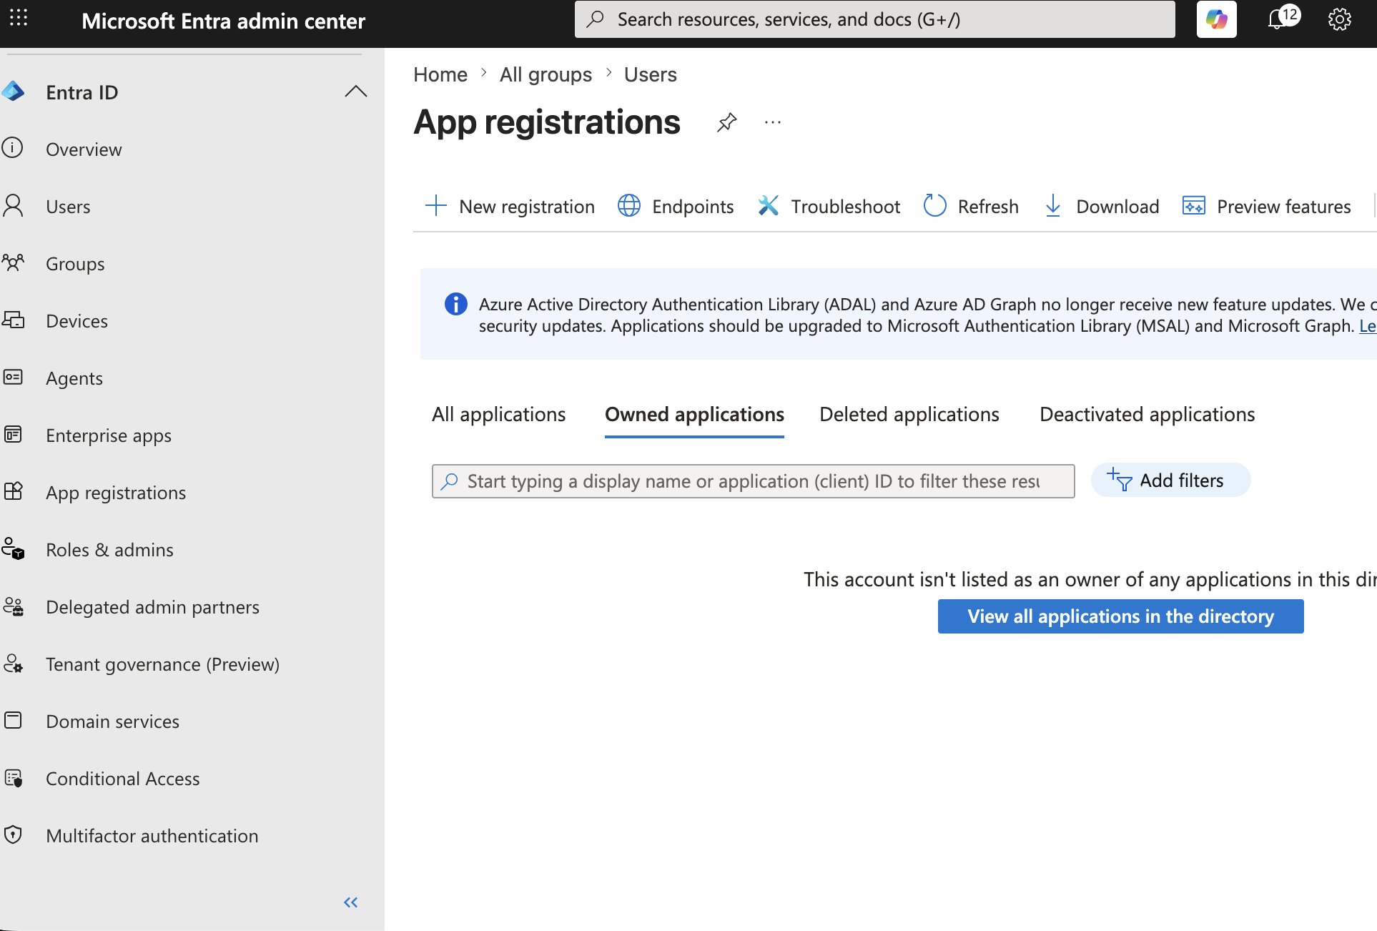Select Roles & admins menu item
This screenshot has width=1377, height=931.
109,550
